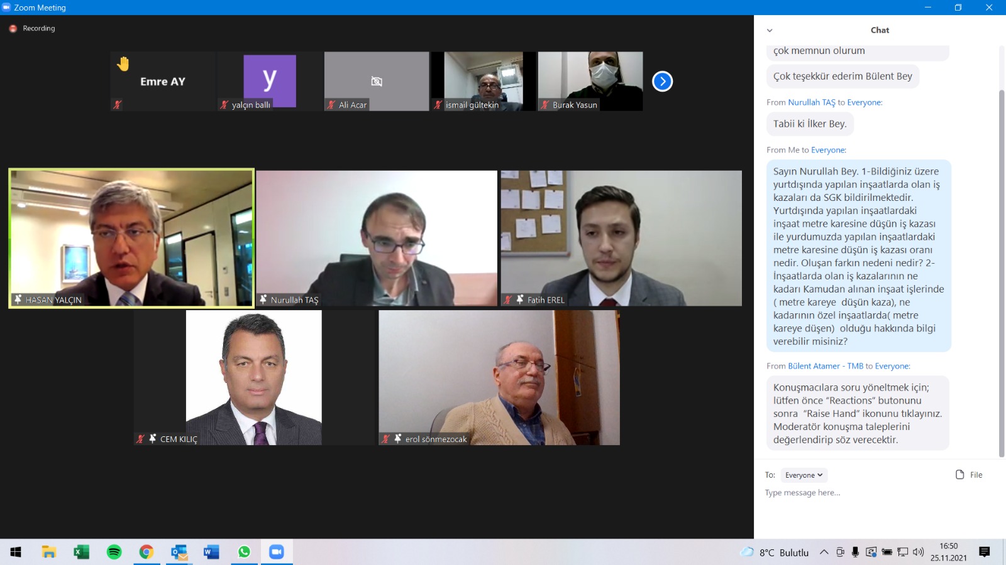Click the Nurullah TAŞ sender name link
Screen dimensions: 1006x565
click(811, 102)
